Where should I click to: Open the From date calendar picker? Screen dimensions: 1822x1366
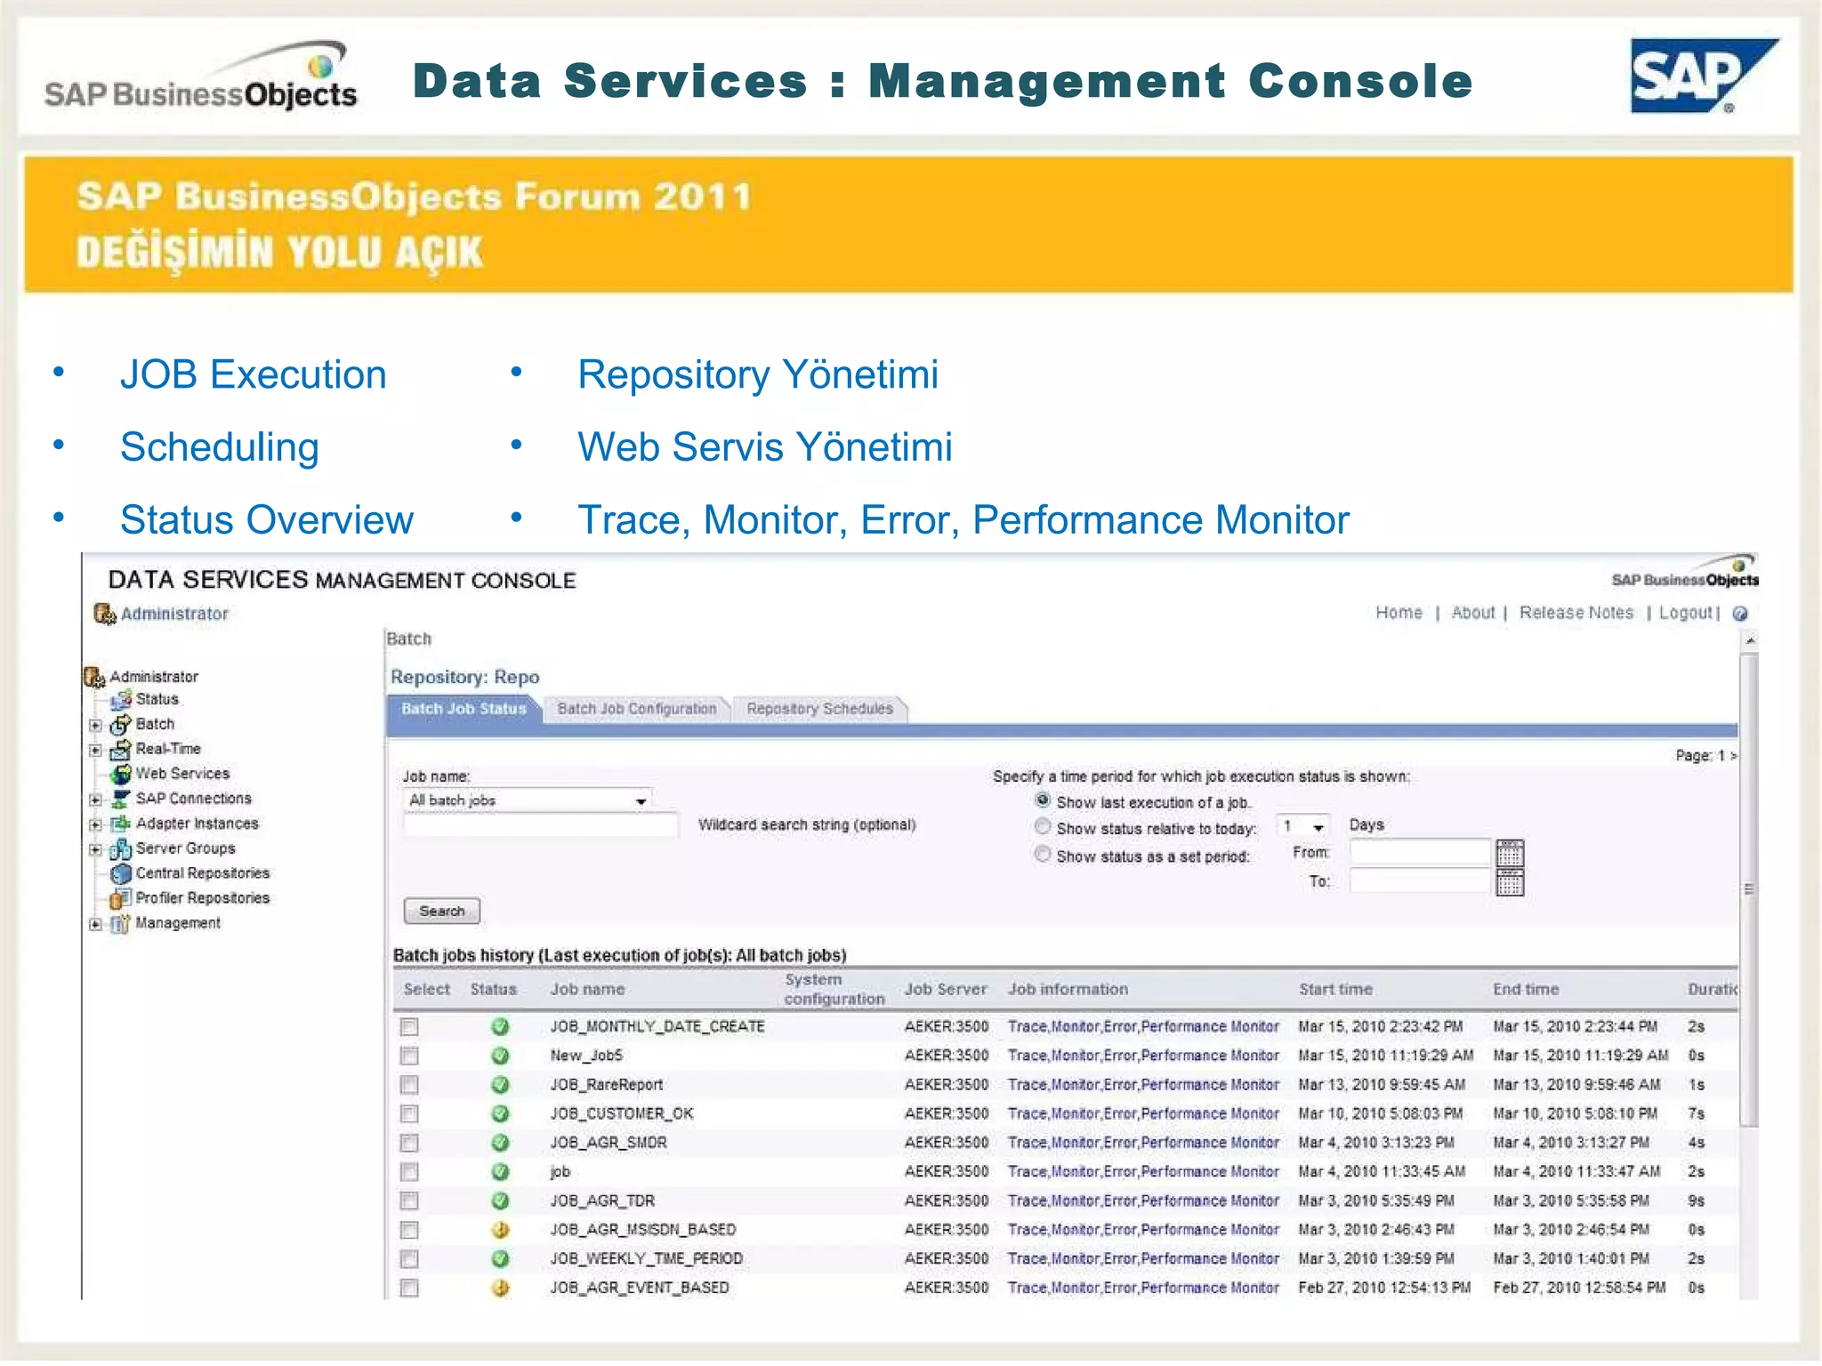[1510, 854]
